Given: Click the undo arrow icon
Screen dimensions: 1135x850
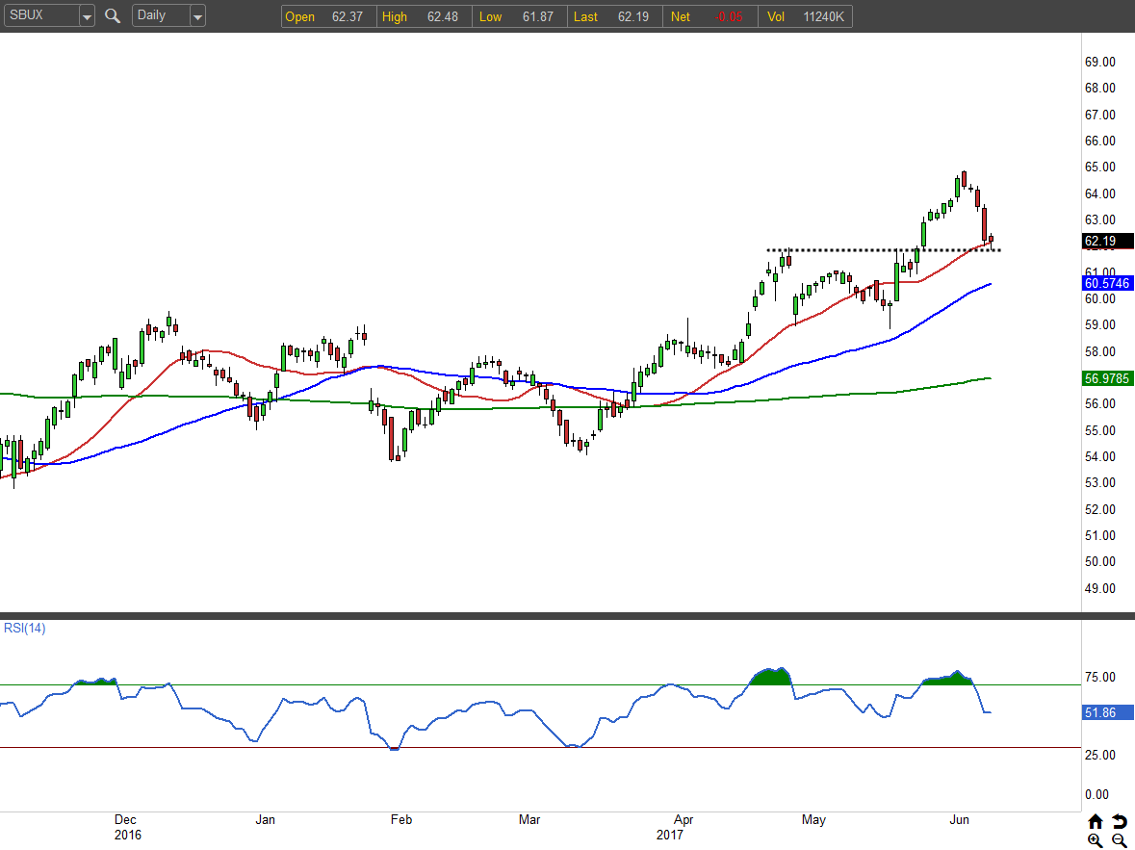Looking at the screenshot, I should 1119,821.
